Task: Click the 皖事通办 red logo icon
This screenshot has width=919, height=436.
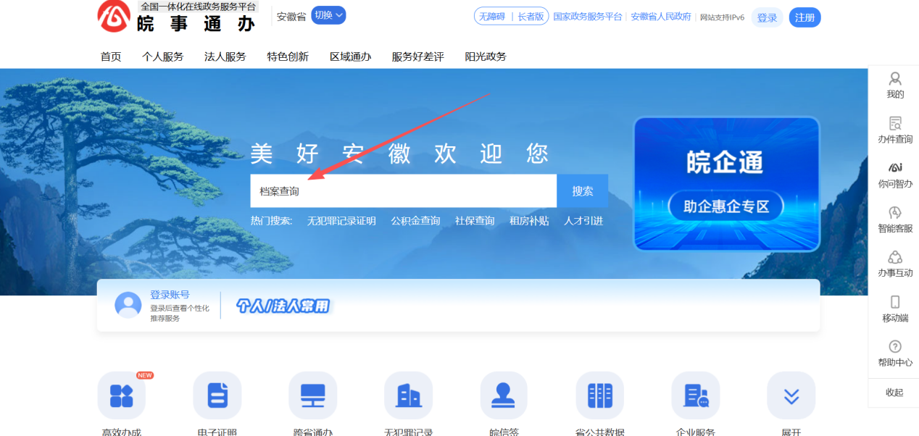Action: click(115, 16)
